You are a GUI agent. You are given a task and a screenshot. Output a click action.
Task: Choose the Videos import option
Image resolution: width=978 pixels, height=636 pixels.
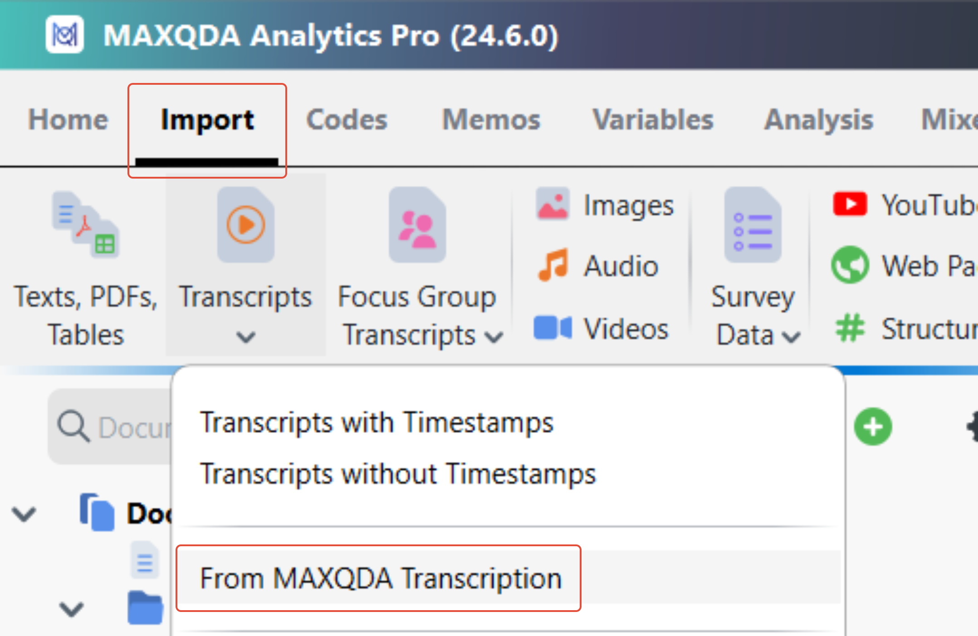(552, 327)
